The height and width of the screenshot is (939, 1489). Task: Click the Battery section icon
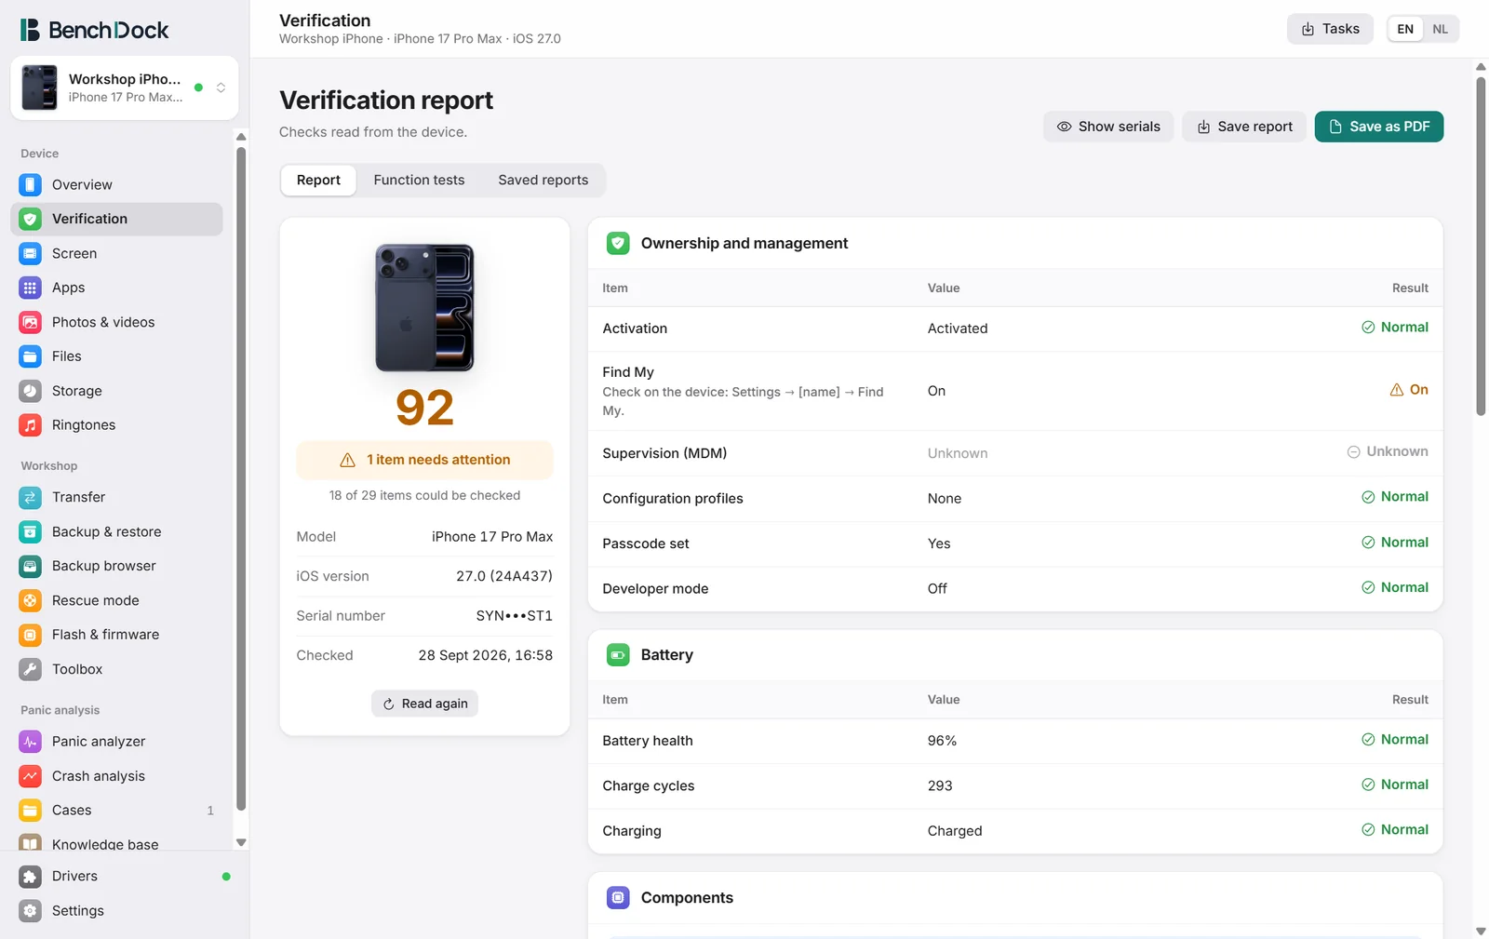pos(618,655)
